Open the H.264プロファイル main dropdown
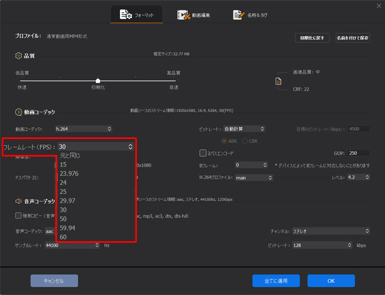 tap(254, 178)
